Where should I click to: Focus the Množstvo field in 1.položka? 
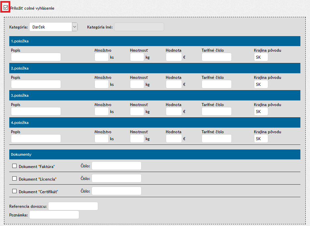[x=101, y=57]
